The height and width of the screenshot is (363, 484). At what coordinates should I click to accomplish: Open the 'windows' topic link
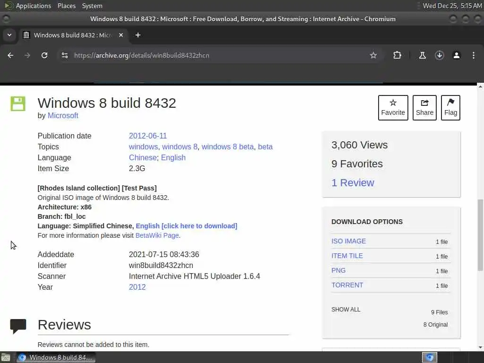pos(143,147)
